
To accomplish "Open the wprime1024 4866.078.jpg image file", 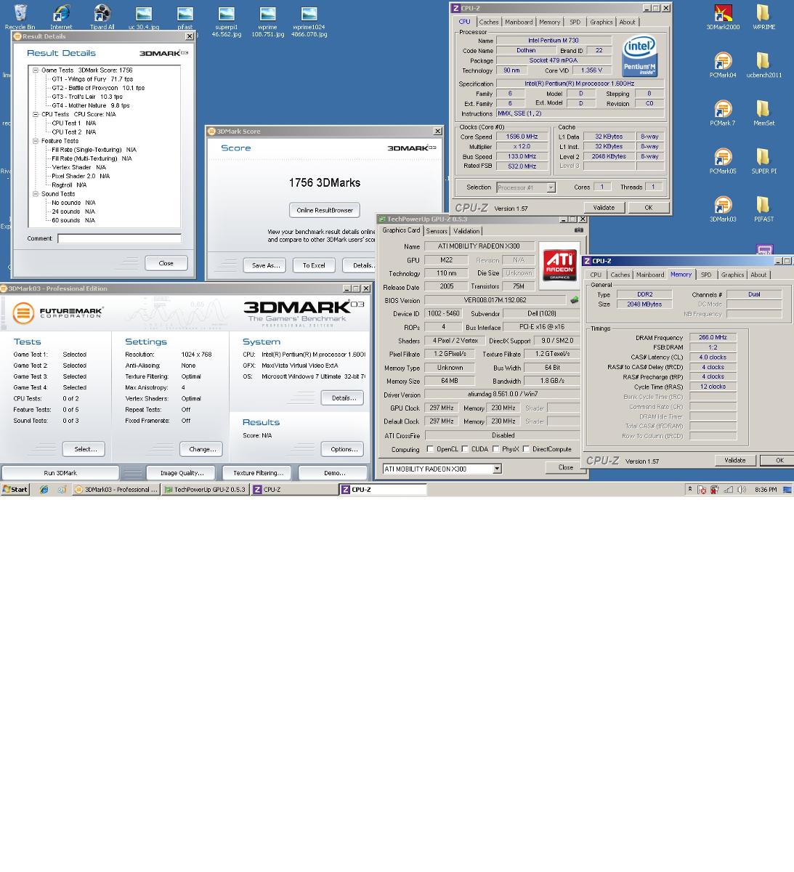I will click(309, 20).
